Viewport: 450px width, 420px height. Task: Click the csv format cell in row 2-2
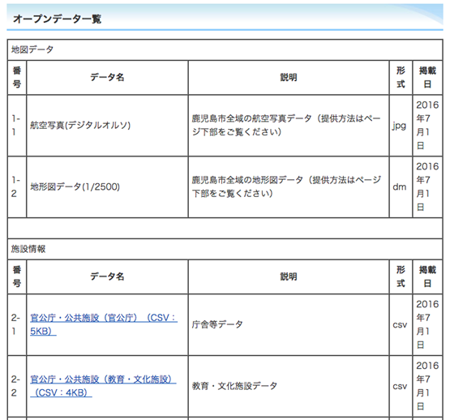[401, 386]
